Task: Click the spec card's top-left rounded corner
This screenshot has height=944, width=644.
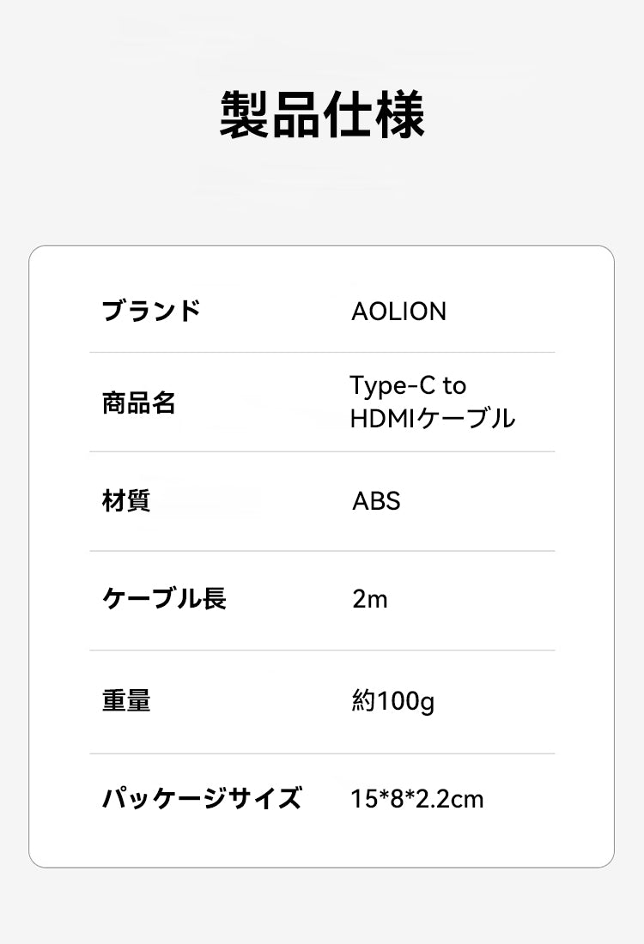Action: (36, 253)
